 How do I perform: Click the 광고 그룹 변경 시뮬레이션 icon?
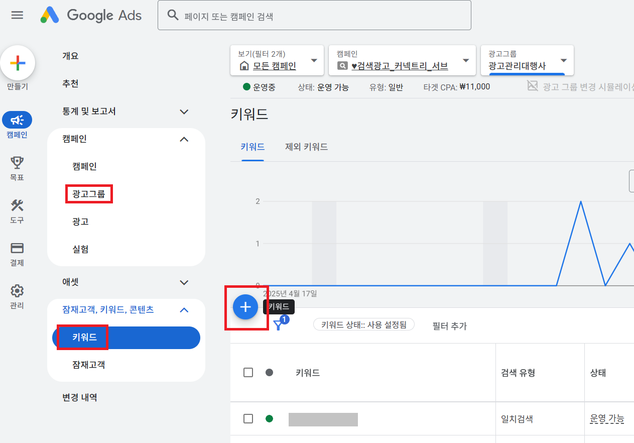tap(533, 86)
